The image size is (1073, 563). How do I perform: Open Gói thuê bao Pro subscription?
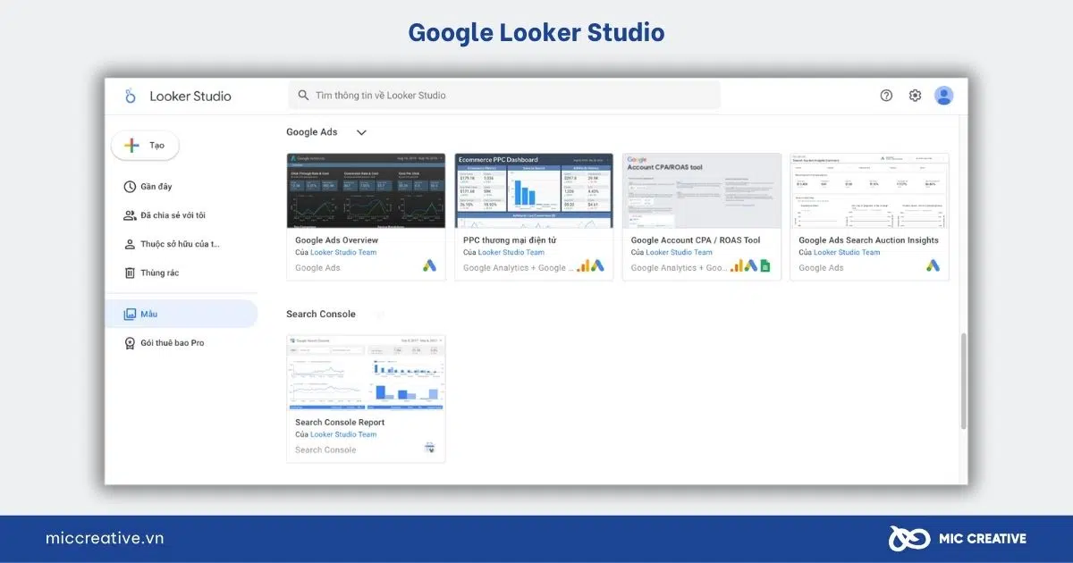(172, 343)
